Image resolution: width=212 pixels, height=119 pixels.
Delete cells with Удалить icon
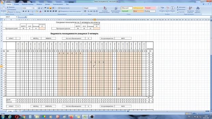click(x=167, y=9)
